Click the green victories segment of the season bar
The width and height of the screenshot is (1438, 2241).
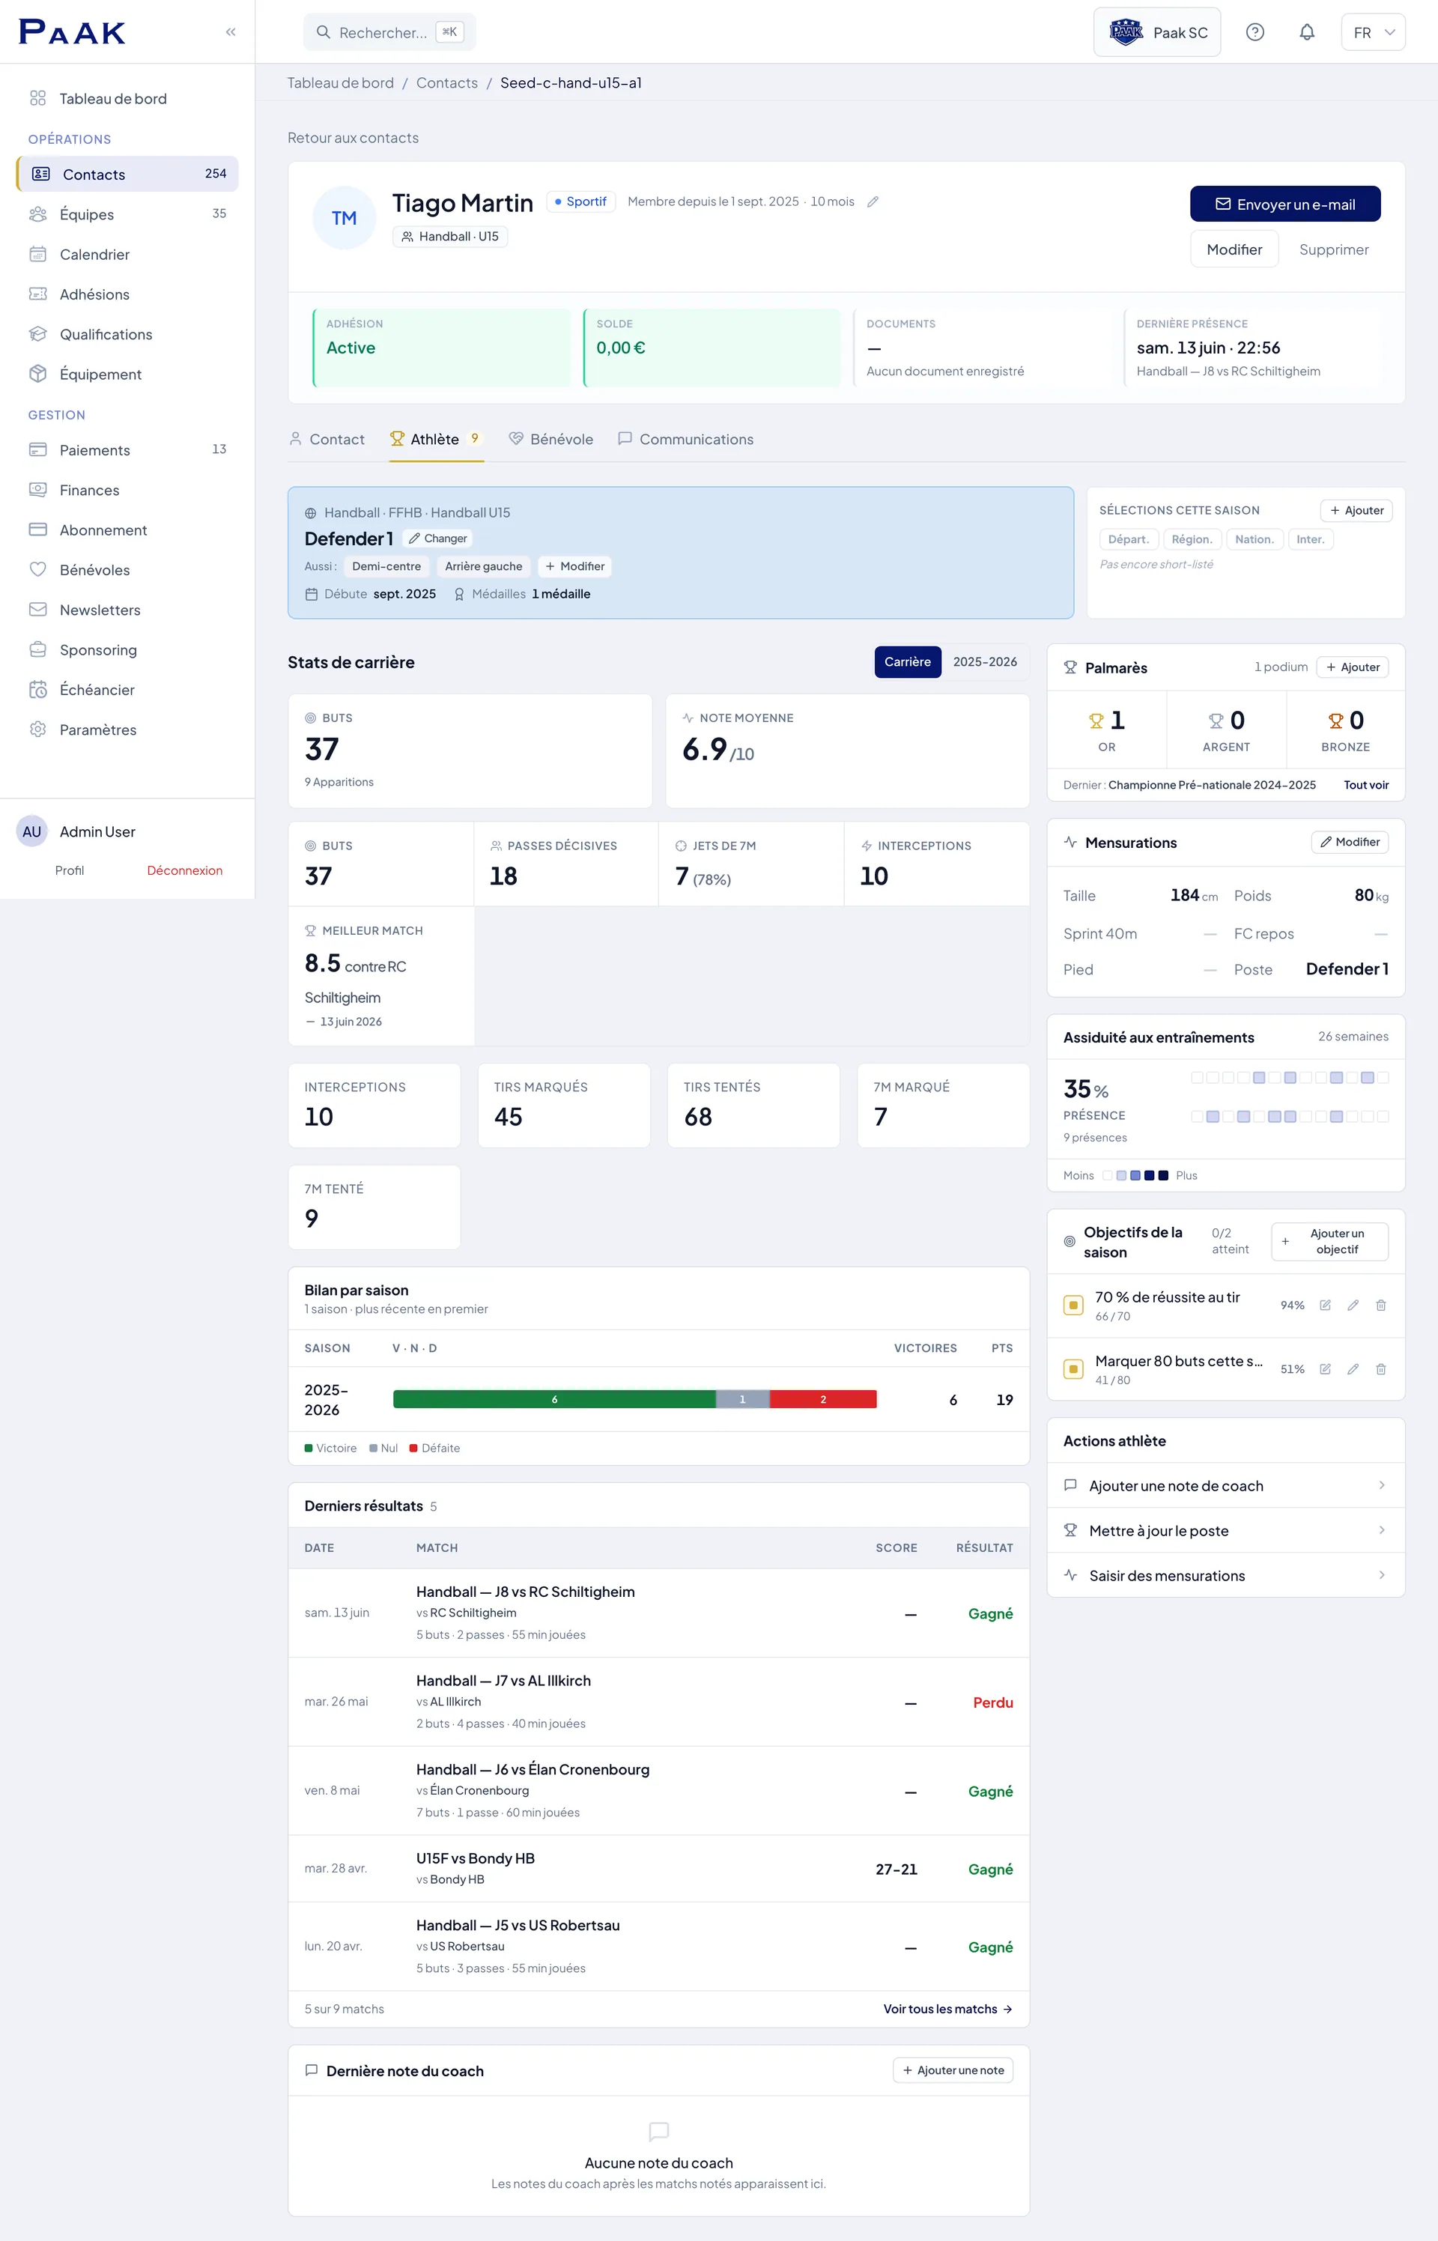click(555, 1399)
